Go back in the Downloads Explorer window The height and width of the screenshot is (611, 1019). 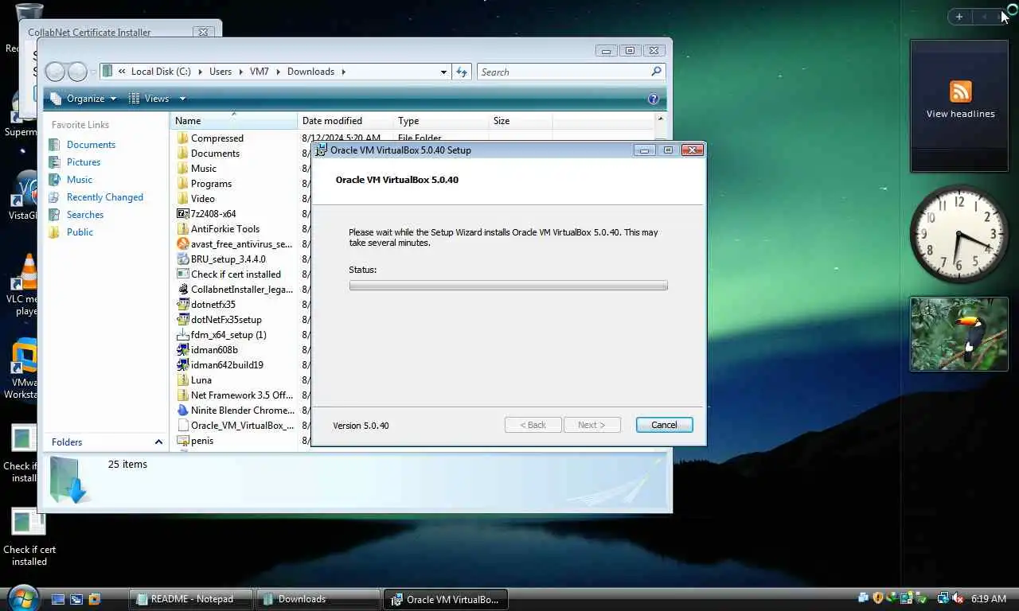coord(55,72)
